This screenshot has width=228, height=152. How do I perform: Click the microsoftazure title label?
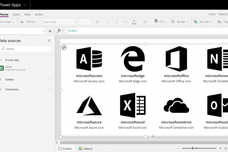click(89, 122)
